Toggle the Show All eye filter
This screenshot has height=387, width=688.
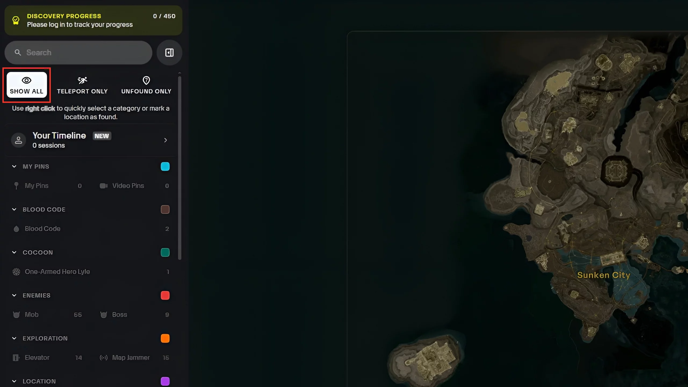click(27, 85)
